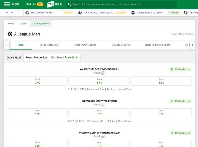
Task: Open the Both Teams to Score tab
Action: pos(158,45)
